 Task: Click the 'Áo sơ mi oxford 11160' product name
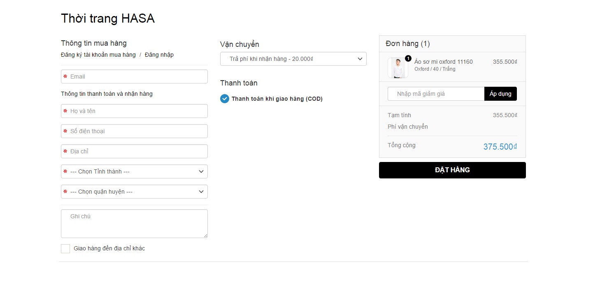pos(444,62)
